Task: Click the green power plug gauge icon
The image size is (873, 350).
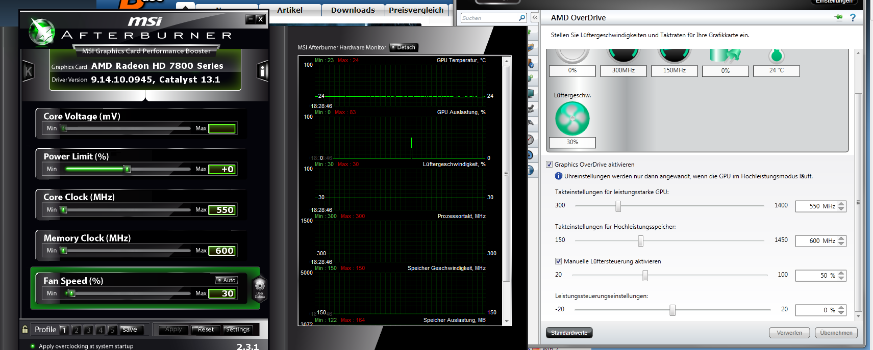Action: click(x=725, y=55)
